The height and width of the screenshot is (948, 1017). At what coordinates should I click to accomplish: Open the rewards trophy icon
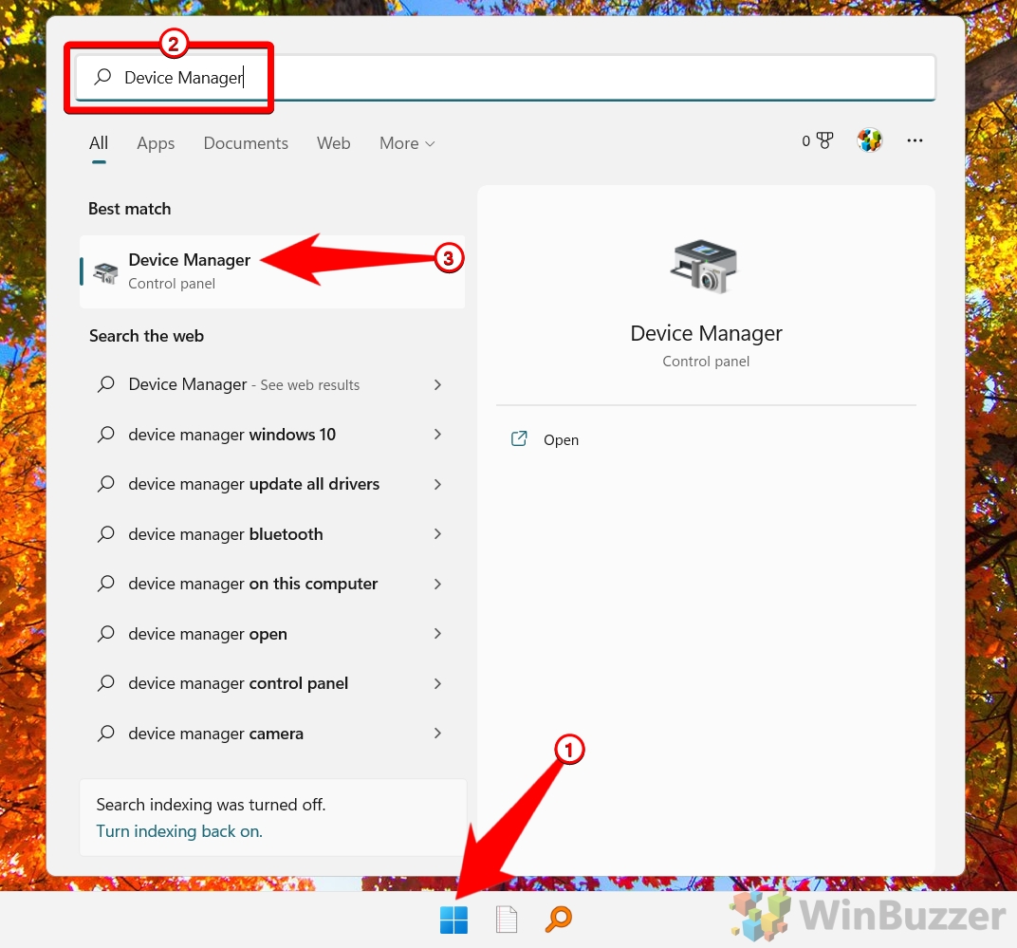click(x=824, y=140)
